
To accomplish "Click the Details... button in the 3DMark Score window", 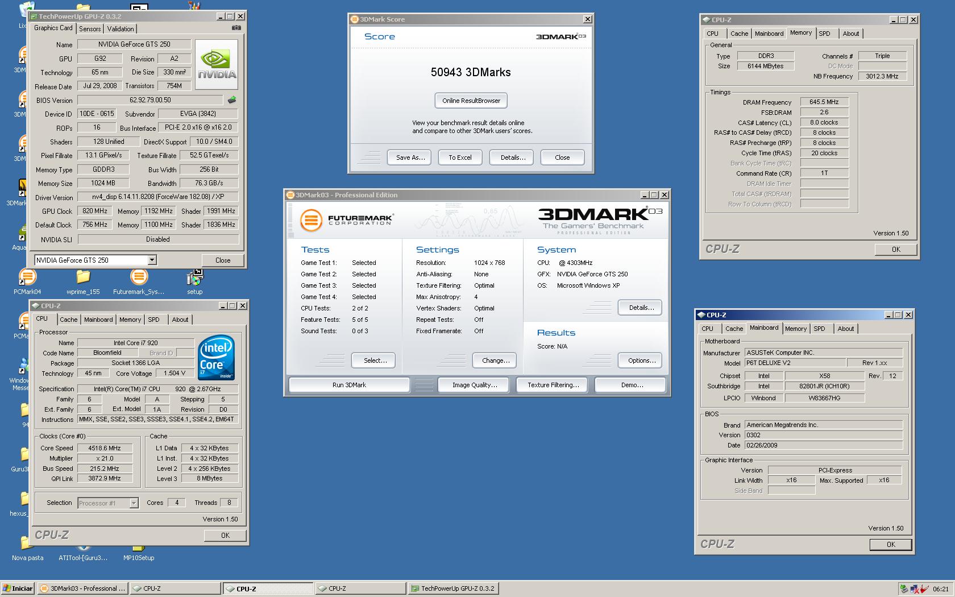I will tap(513, 157).
